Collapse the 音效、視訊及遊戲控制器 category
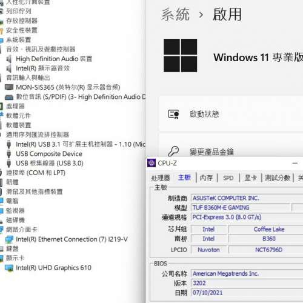This screenshot has width=303, height=303. tap(41, 49)
